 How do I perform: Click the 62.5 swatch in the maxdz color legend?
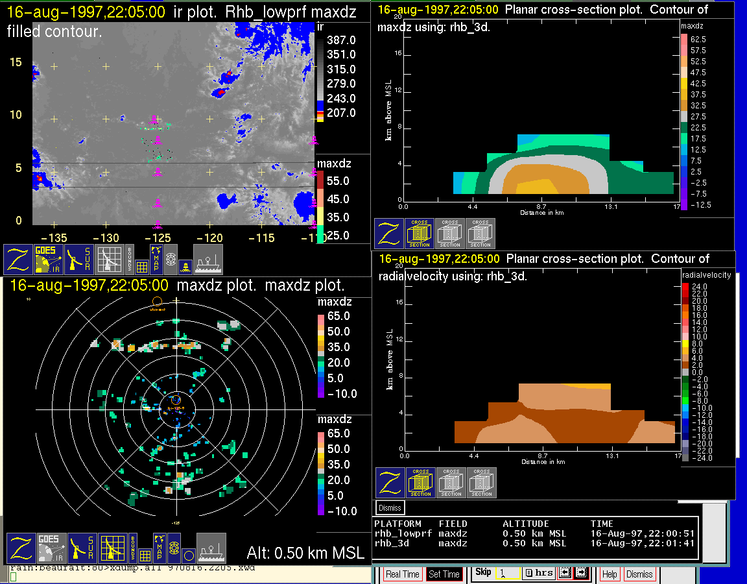pyautogui.click(x=683, y=40)
